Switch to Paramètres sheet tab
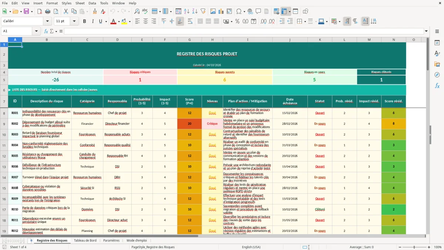This screenshot has height=250, width=444. 111,240
